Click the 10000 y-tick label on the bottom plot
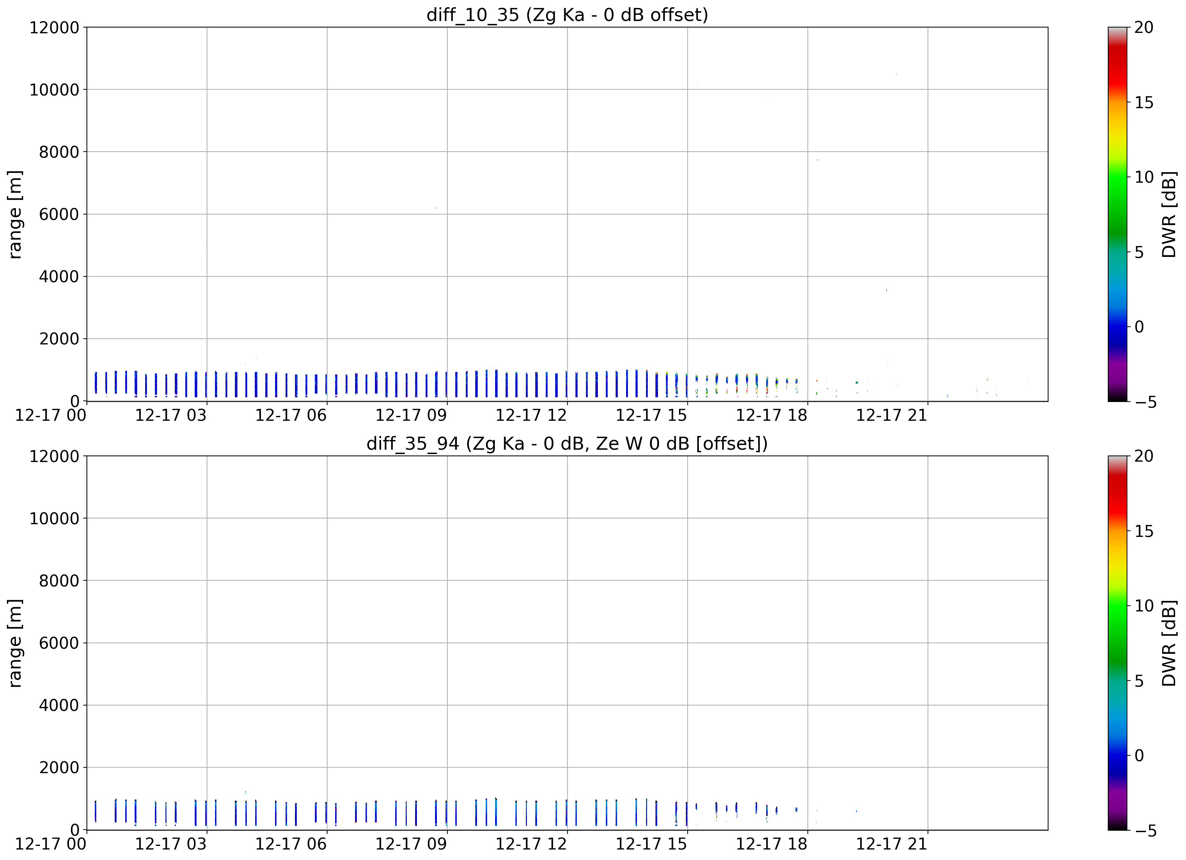1186x860 pixels. pos(54,518)
